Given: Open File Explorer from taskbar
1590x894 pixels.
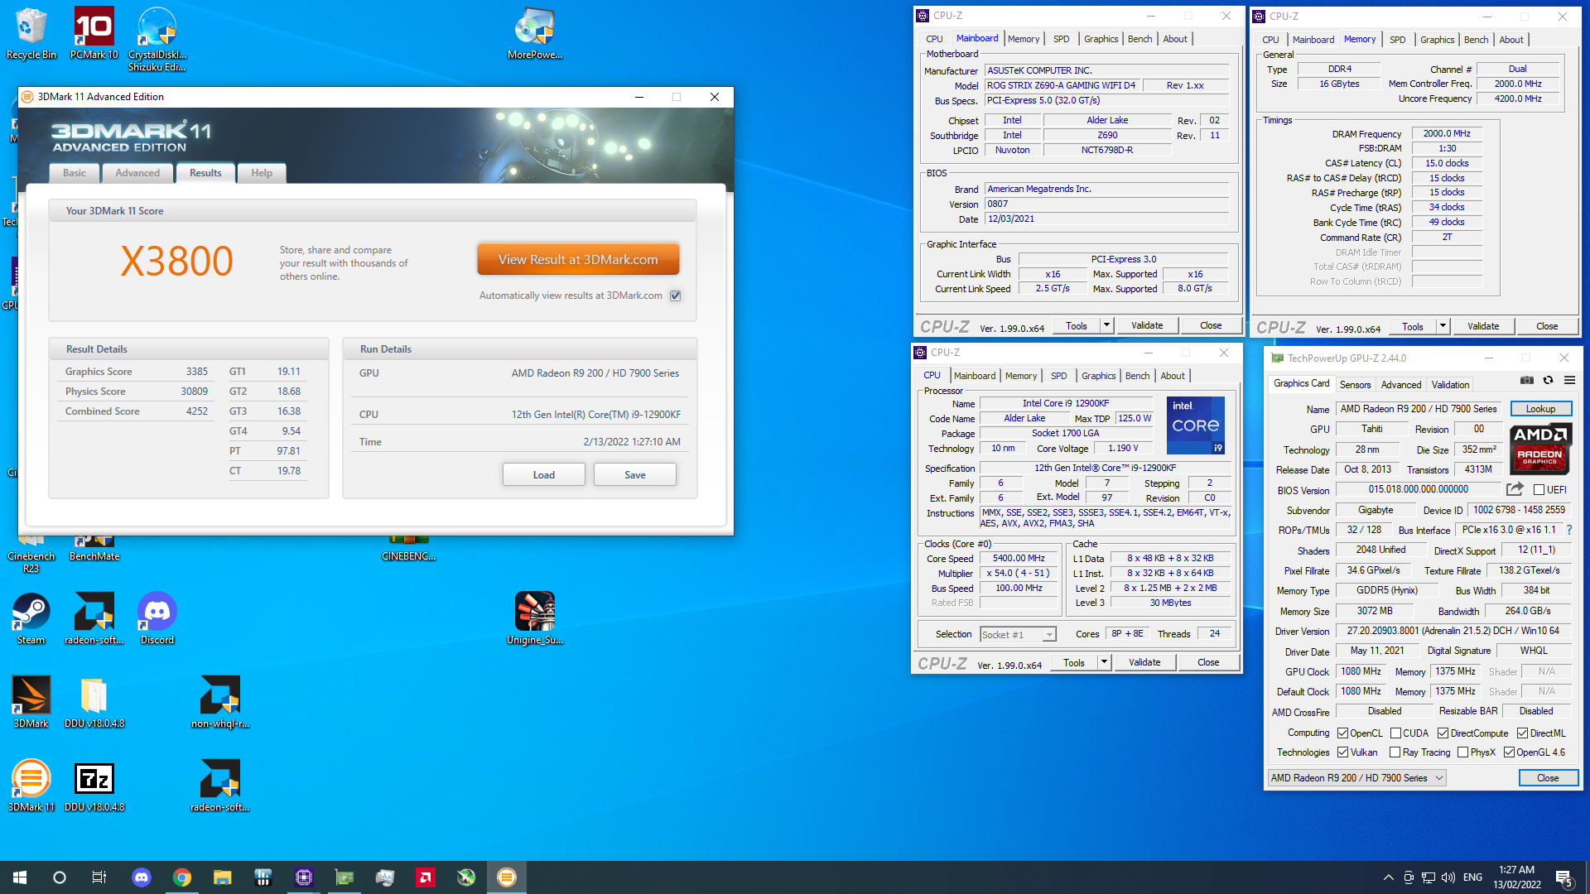Looking at the screenshot, I should (x=222, y=877).
